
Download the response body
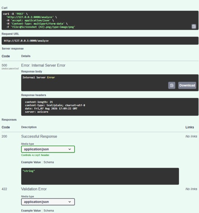coord(187,85)
